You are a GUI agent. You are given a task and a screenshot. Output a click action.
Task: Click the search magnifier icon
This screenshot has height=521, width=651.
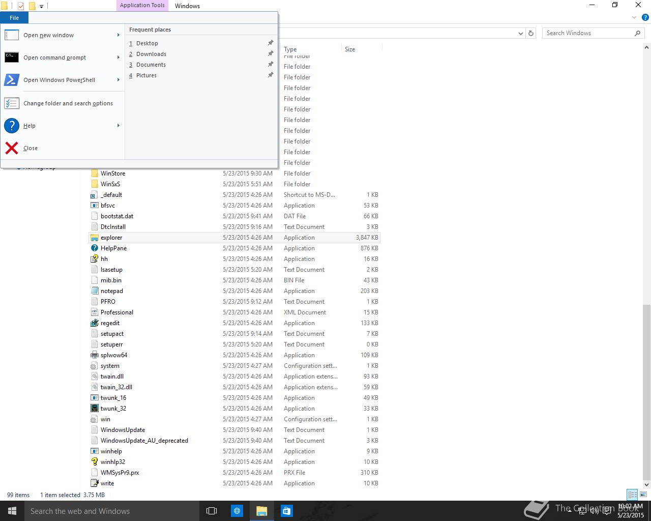click(637, 33)
